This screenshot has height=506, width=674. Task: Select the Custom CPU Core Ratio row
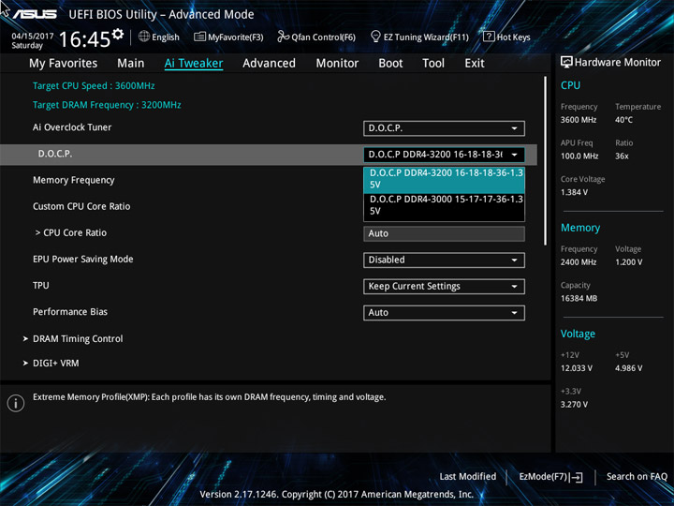(81, 206)
